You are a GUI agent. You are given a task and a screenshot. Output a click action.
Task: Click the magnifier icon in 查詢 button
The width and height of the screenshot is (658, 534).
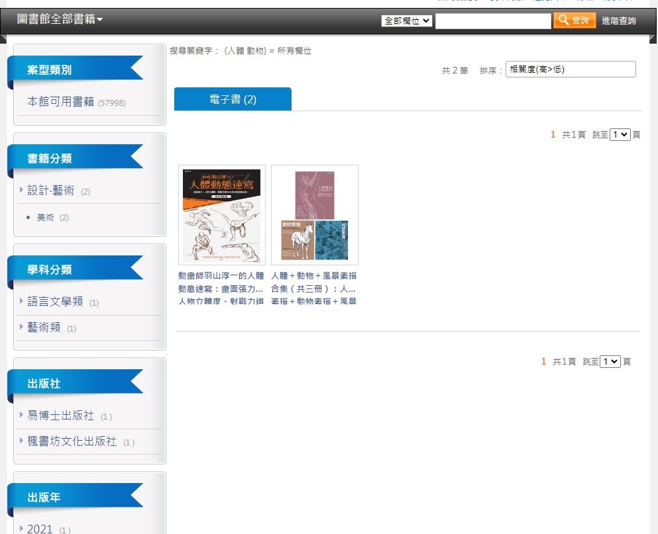(563, 20)
